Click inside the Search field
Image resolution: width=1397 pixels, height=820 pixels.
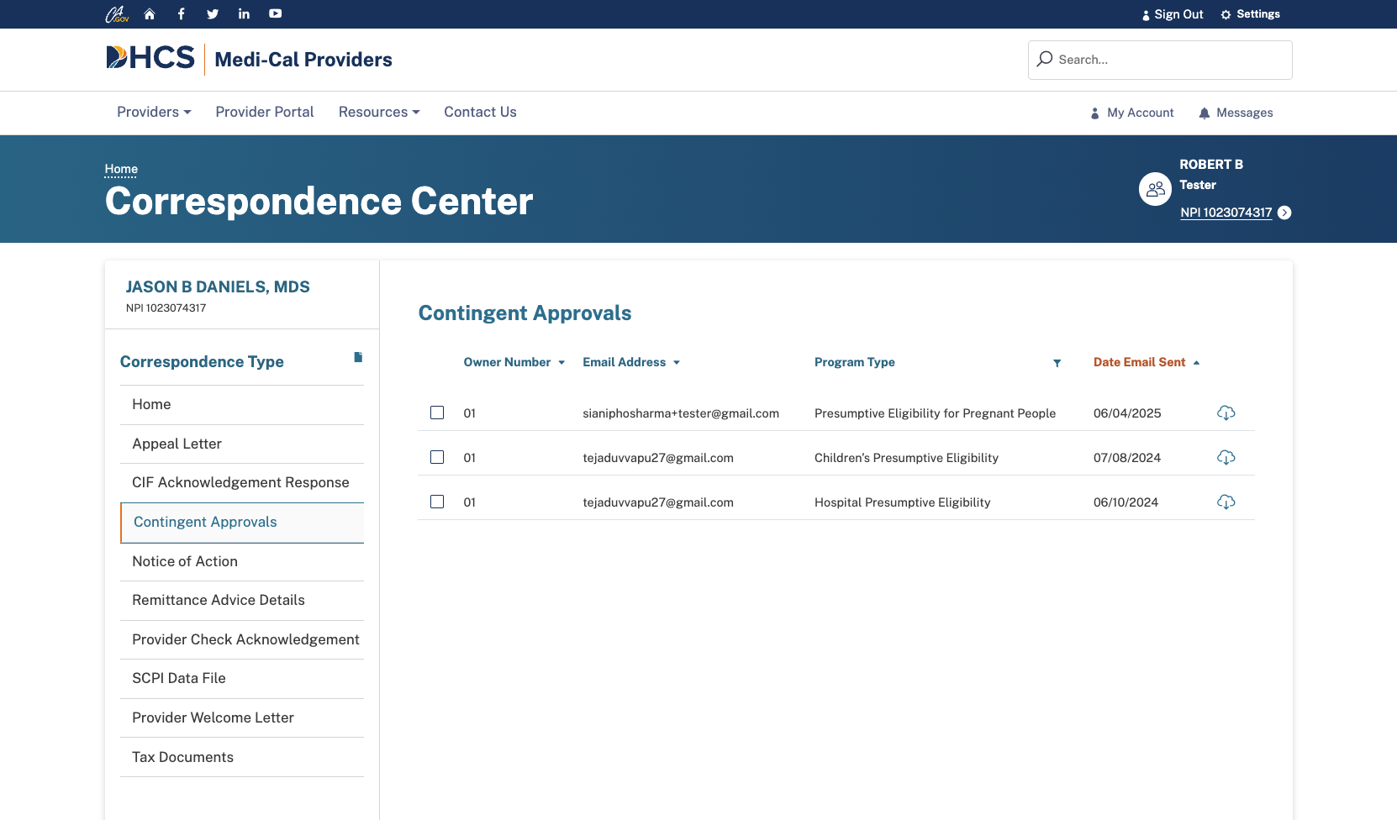tap(1160, 59)
